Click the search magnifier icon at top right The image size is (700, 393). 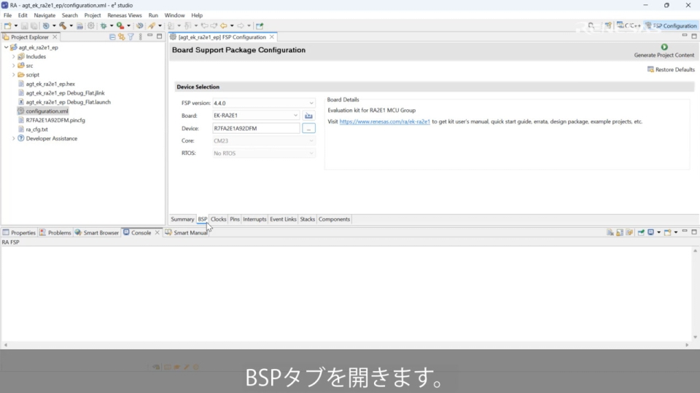(x=591, y=26)
